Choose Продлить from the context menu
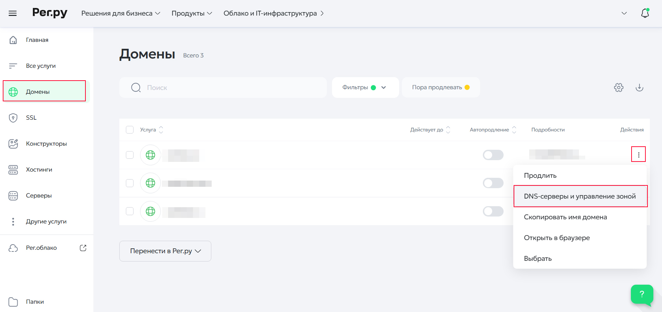Screen dimensions: 662x312 540,175
